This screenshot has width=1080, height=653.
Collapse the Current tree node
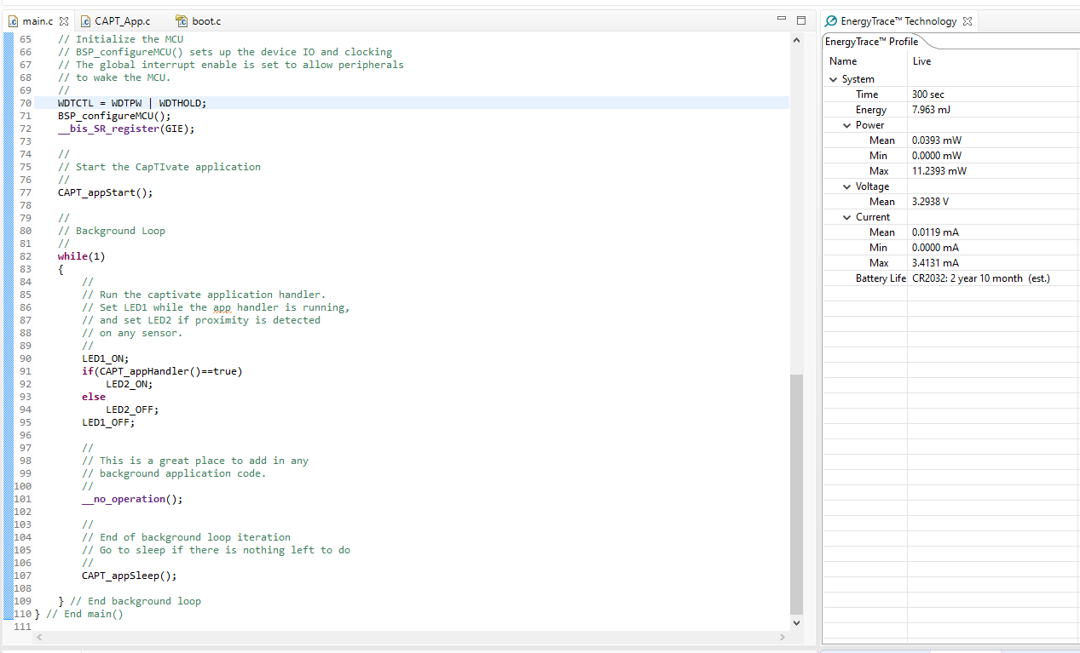click(x=847, y=217)
